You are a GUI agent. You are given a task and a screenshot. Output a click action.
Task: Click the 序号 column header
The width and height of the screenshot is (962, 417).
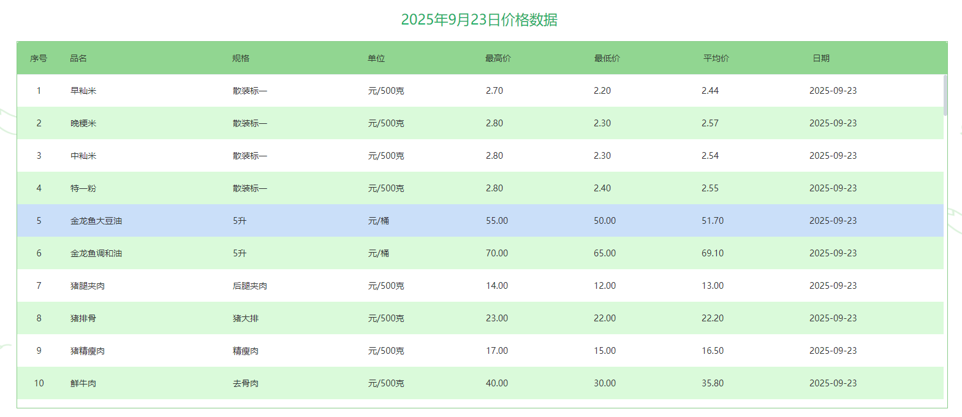tap(39, 58)
